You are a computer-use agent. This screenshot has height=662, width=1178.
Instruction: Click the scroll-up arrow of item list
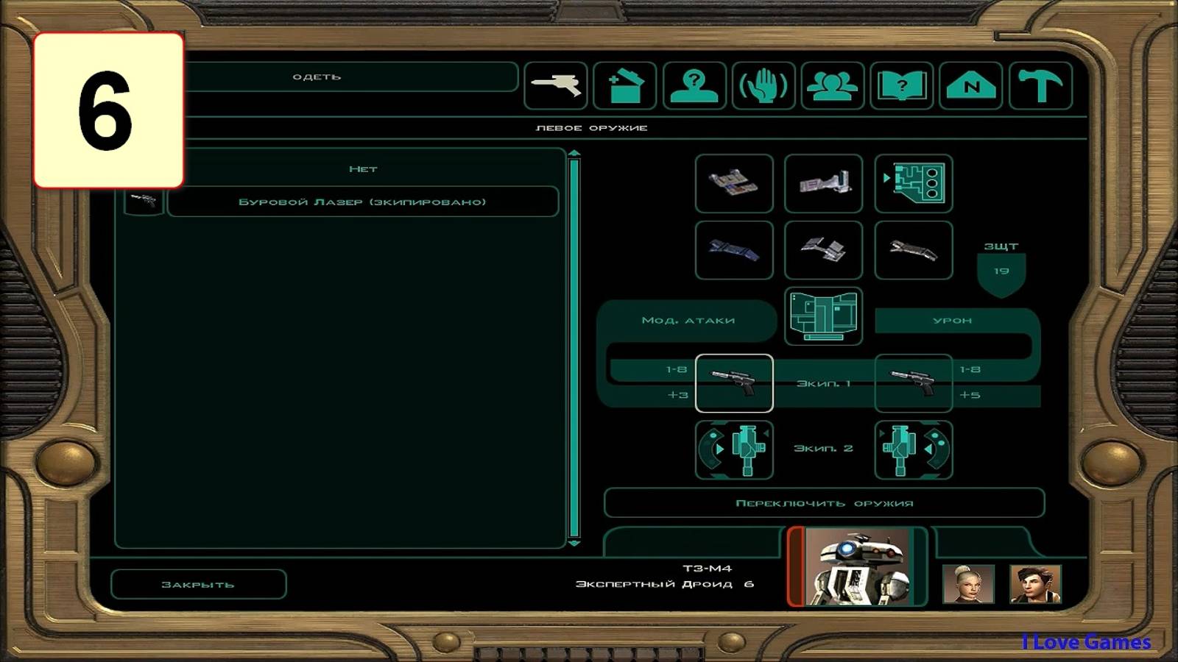point(574,154)
